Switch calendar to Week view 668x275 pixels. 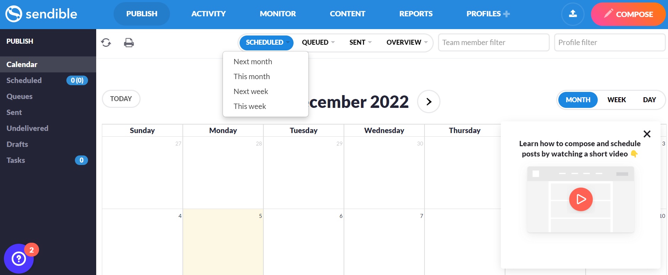617,100
